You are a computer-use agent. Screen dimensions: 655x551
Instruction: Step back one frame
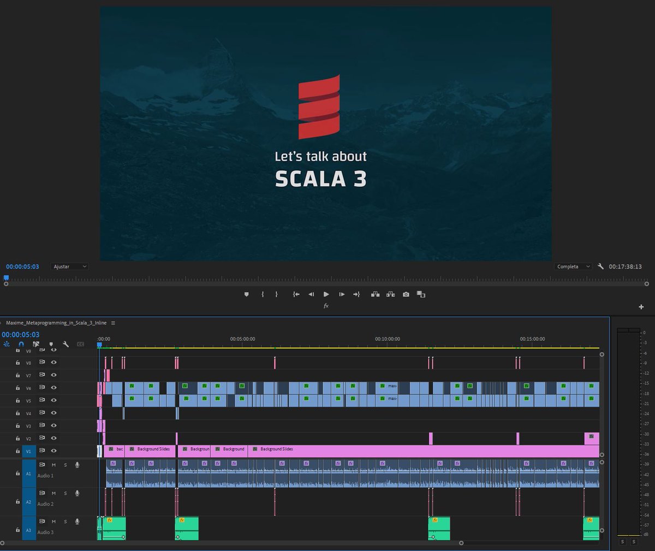click(x=311, y=294)
